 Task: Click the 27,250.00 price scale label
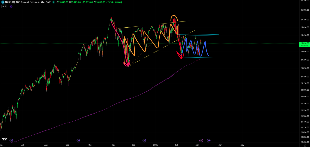(x=305, y=1)
